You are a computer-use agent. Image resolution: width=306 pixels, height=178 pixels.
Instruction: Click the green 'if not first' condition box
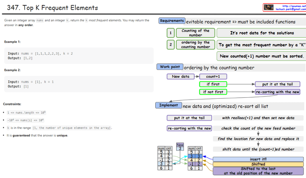213,92
